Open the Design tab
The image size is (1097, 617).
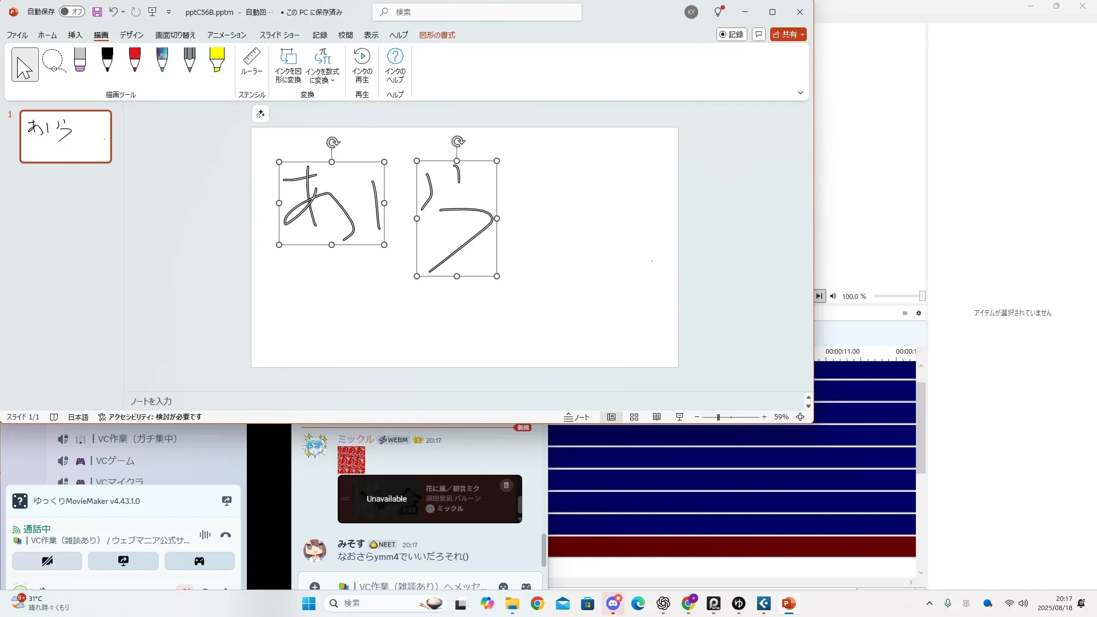point(131,35)
